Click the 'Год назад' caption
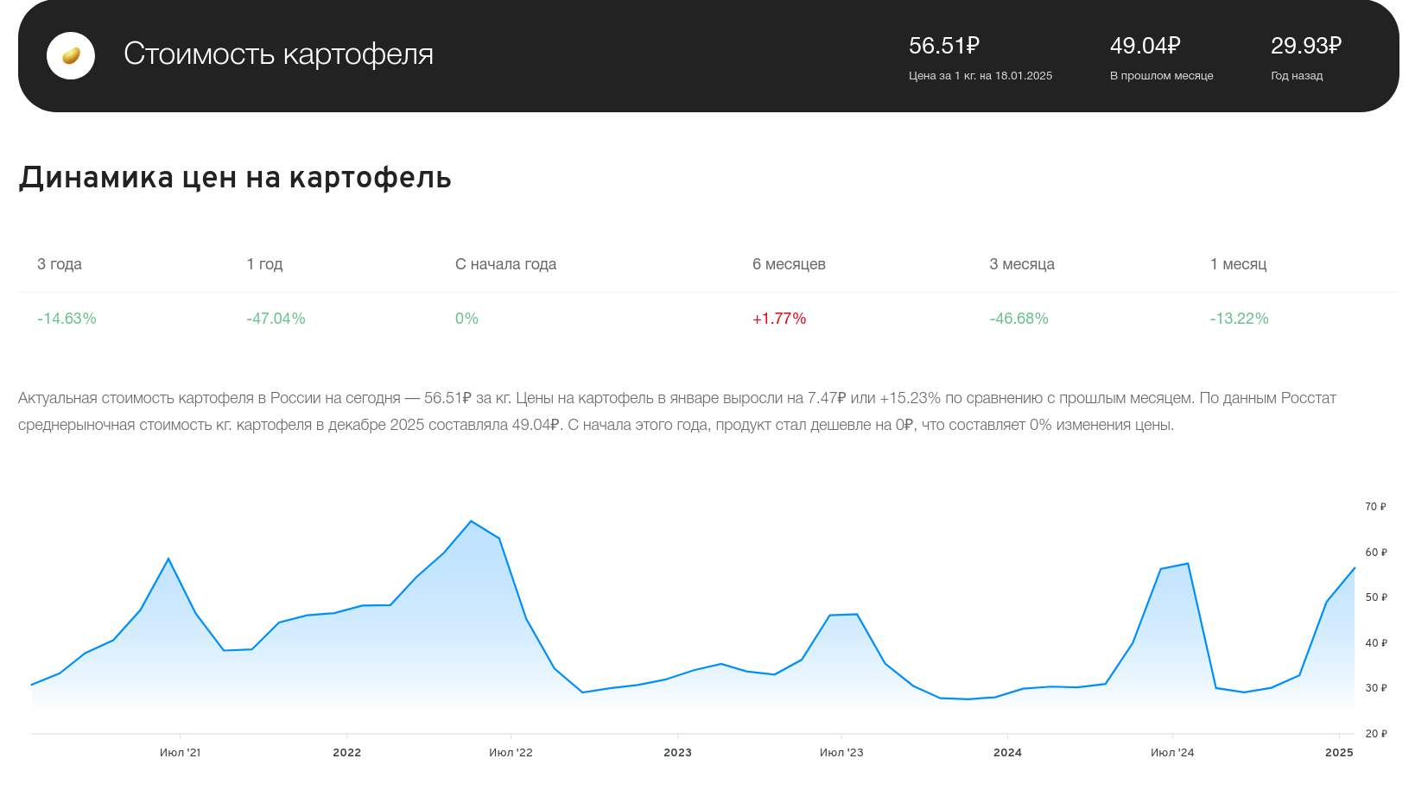This screenshot has width=1415, height=809. [x=1297, y=76]
